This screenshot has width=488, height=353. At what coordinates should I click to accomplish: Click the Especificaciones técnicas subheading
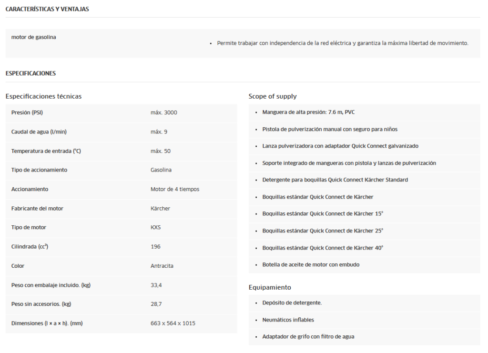pyautogui.click(x=43, y=96)
